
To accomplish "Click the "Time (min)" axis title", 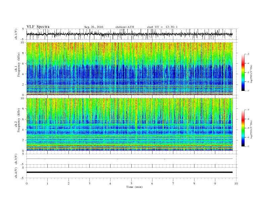I will 134,187.
